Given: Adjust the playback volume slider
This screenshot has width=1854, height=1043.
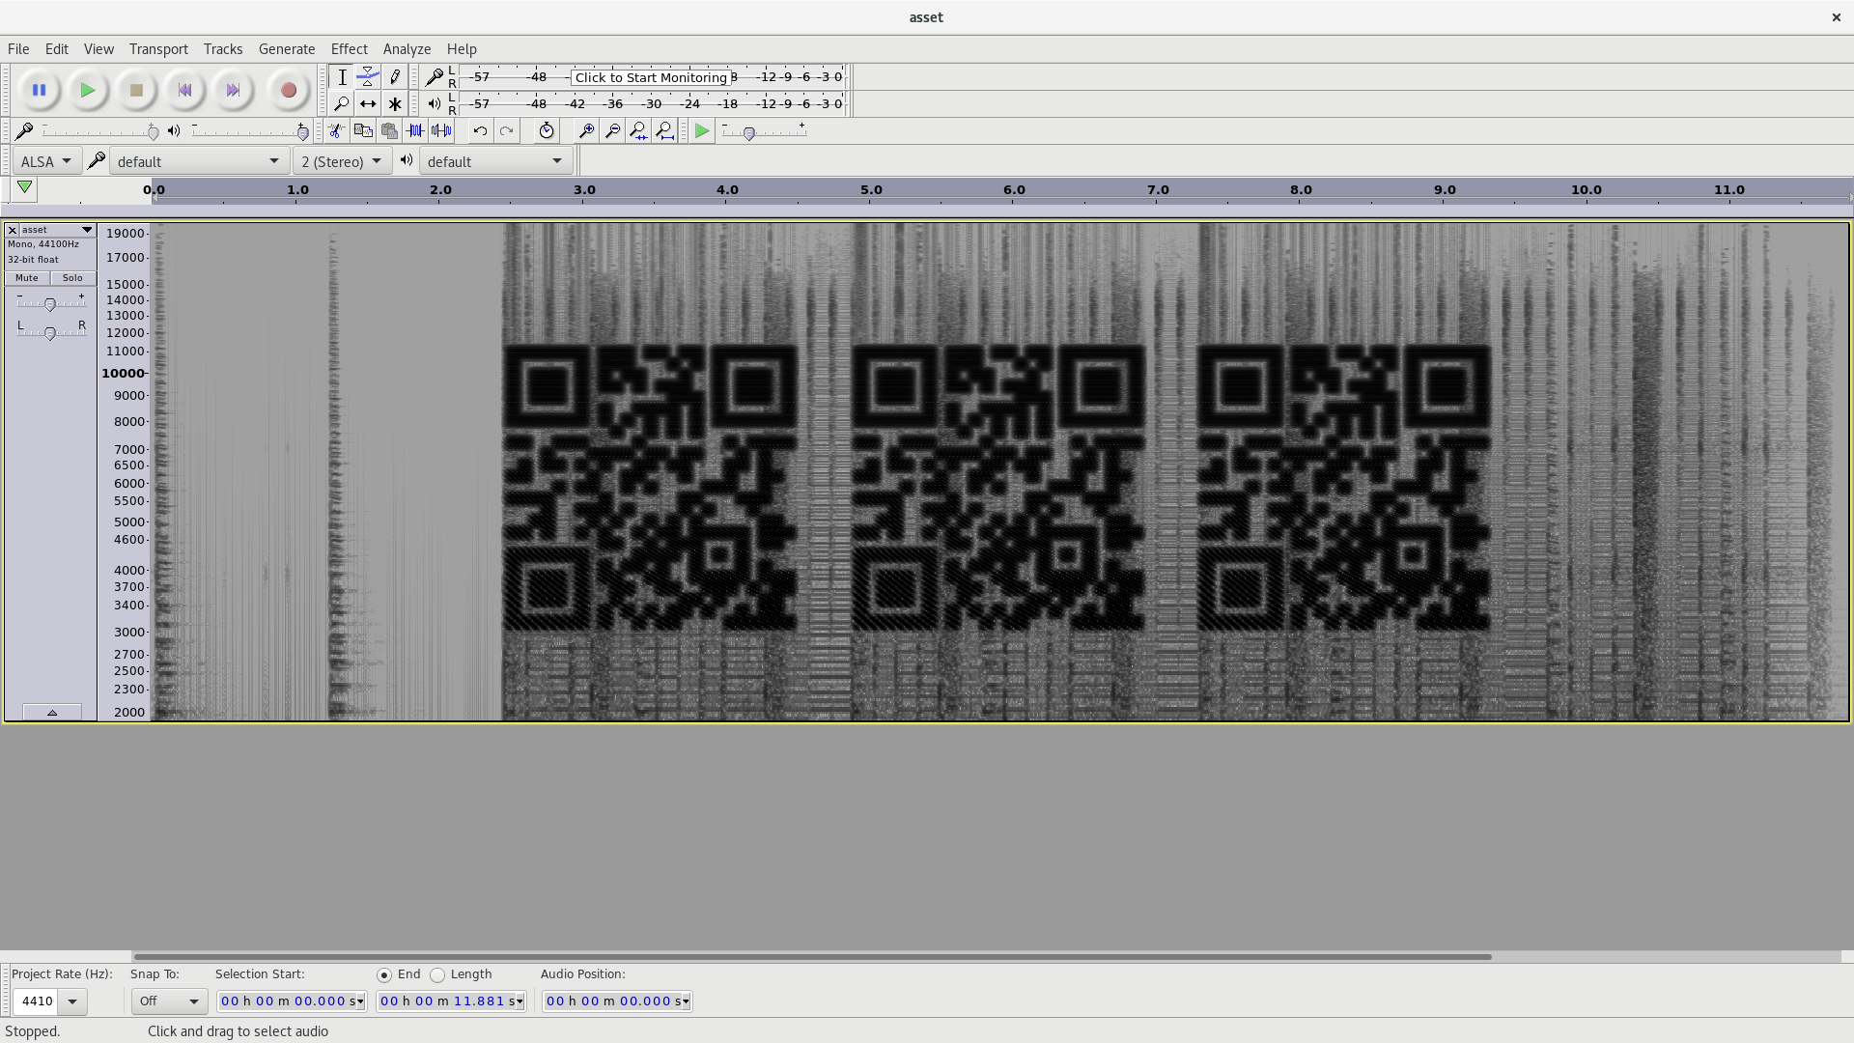Looking at the screenshot, I should [x=250, y=130].
